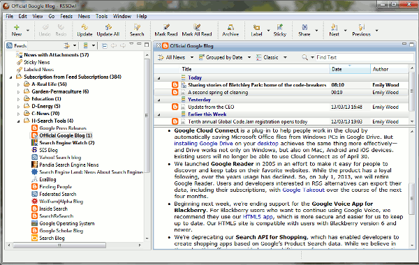
Task: Open the All News filter dropdown
Action: coord(192,57)
